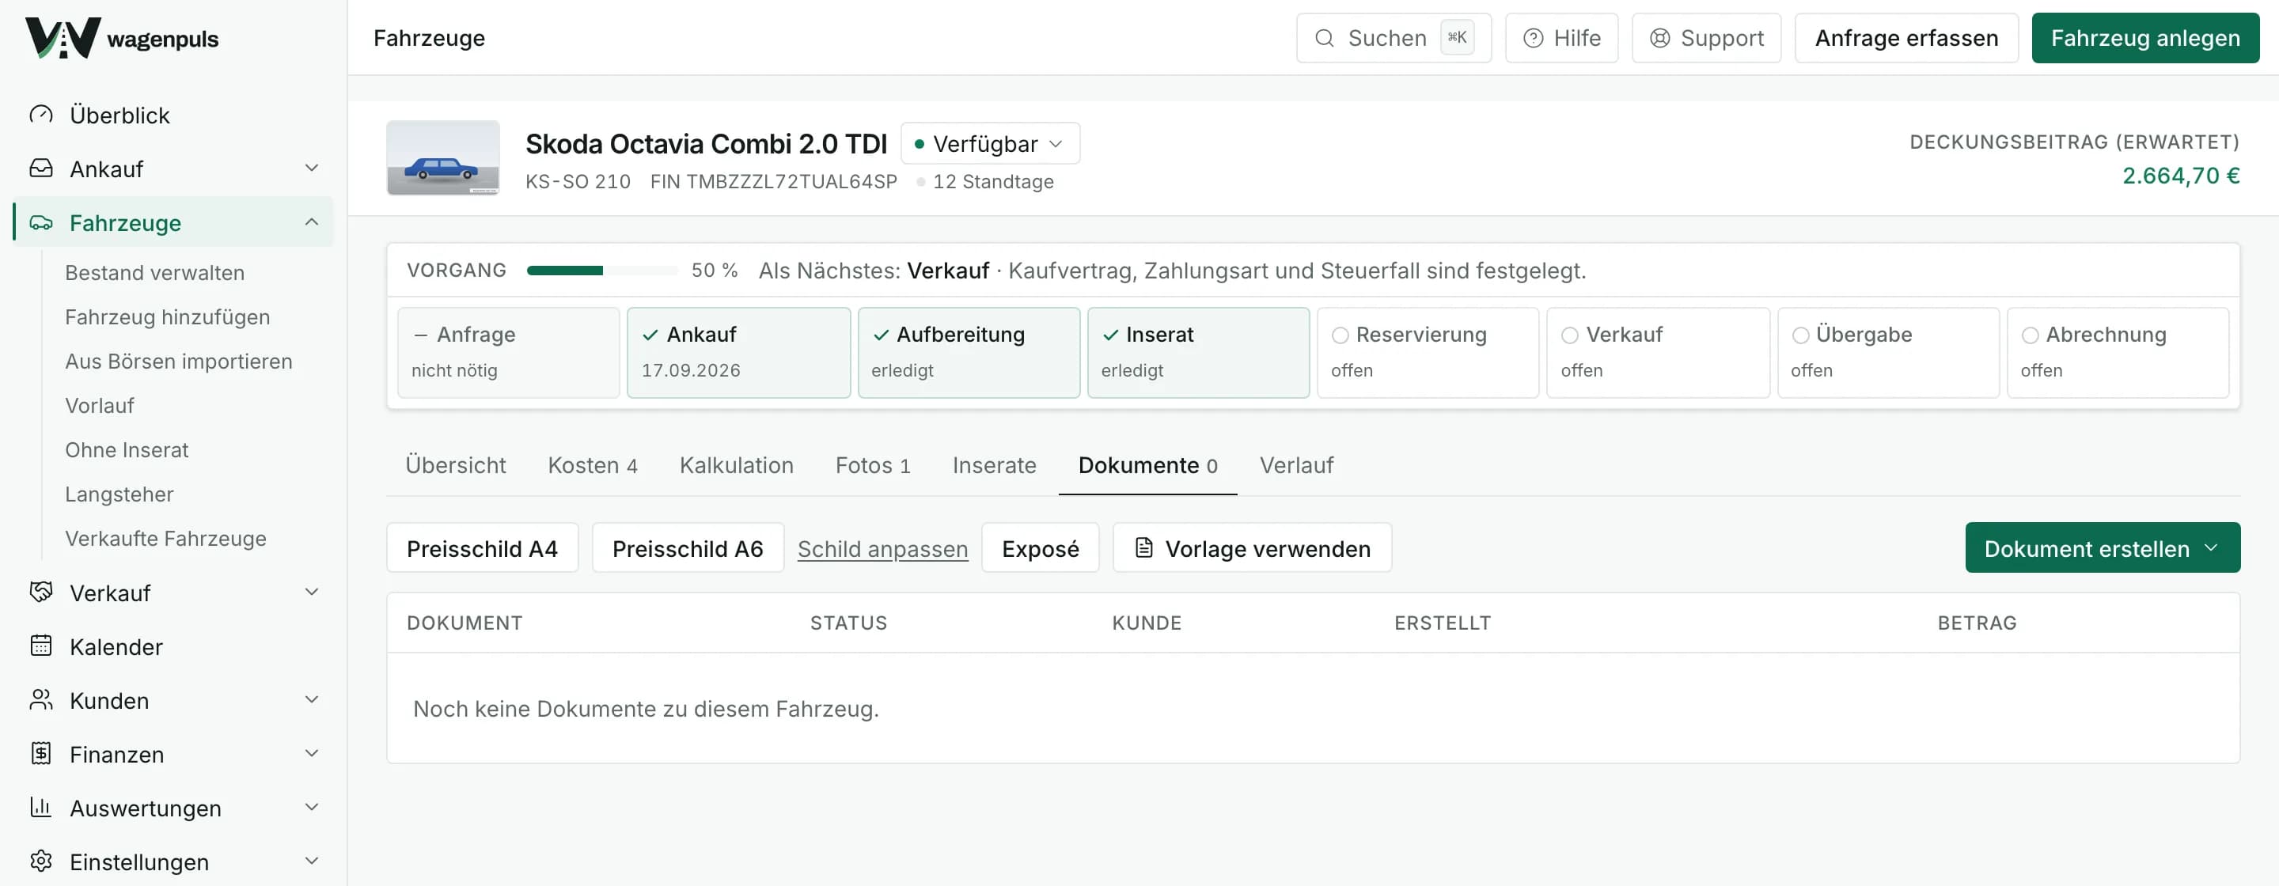Click the Vorgang progress bar

click(601, 271)
